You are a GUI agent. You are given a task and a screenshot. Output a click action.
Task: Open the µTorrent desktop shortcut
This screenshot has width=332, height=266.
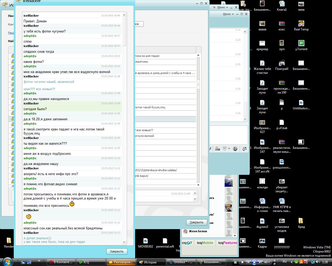tap(301, 43)
